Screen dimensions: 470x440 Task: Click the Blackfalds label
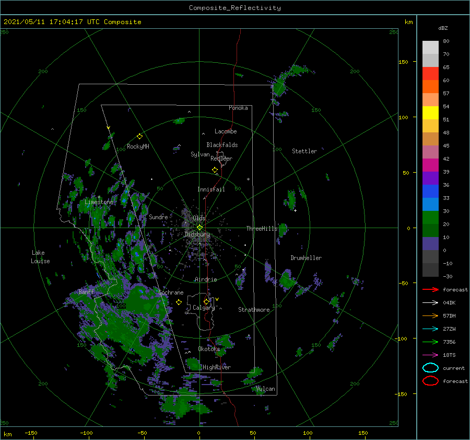coord(222,145)
